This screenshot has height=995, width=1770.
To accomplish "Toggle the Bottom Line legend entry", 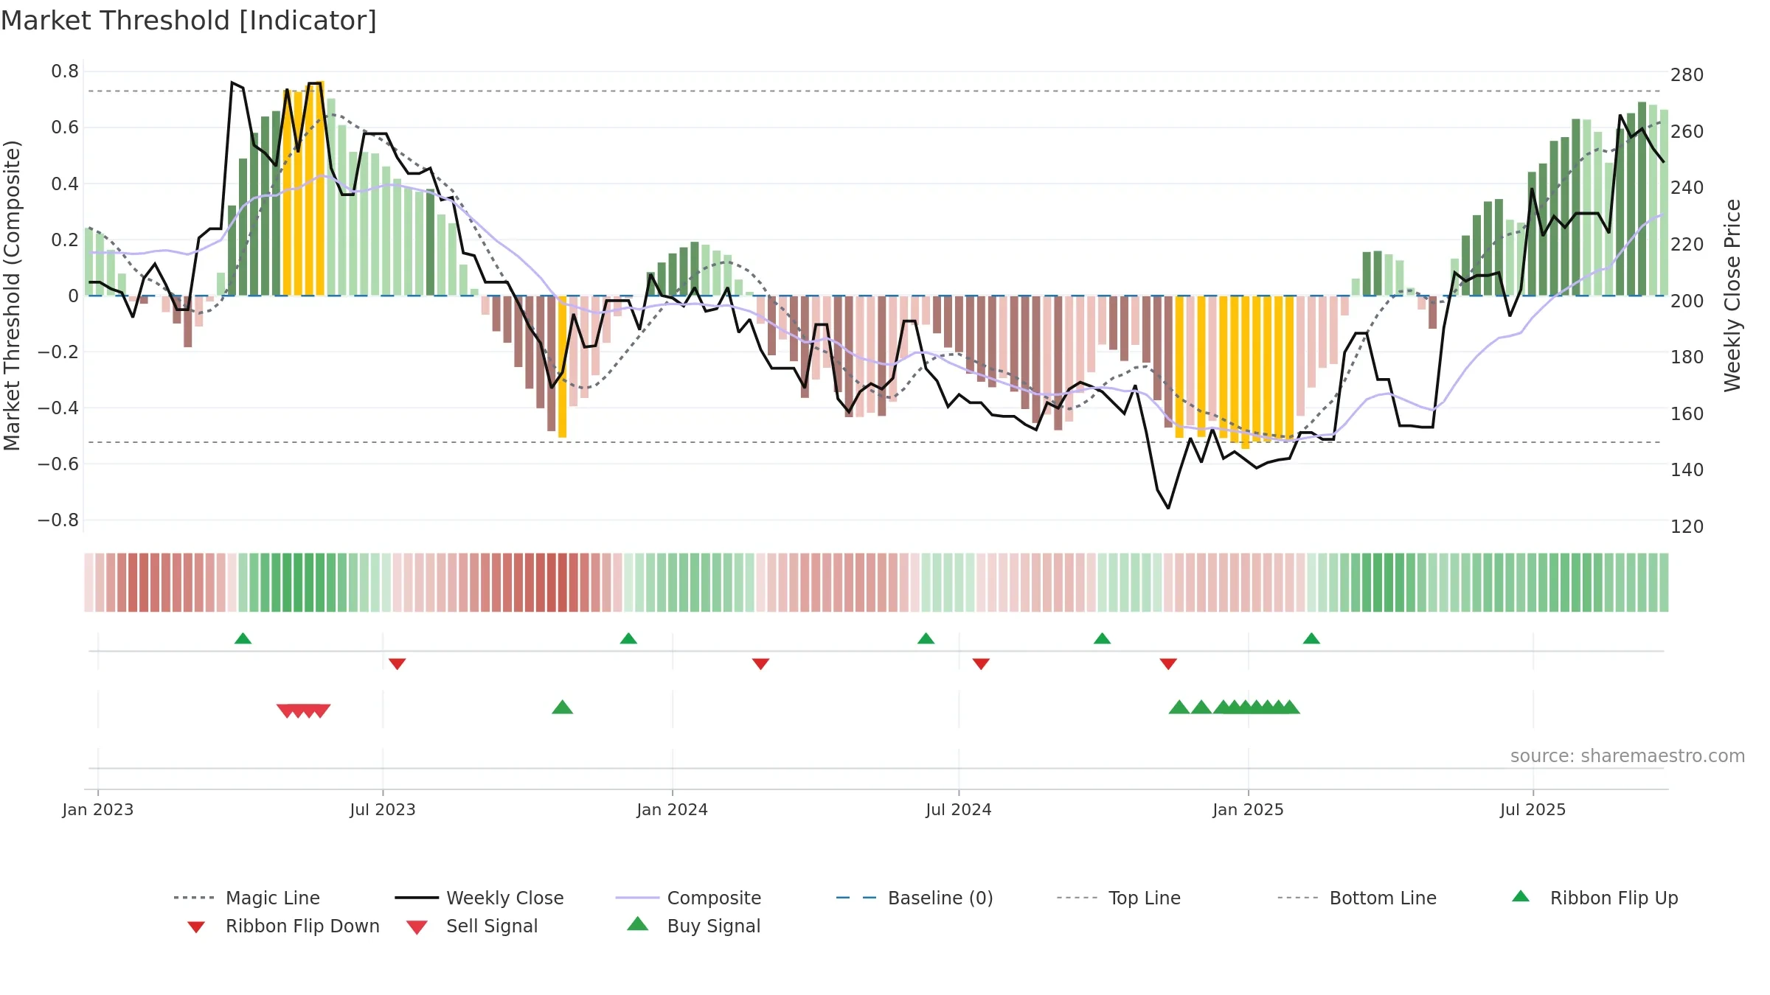I will (x=1357, y=898).
